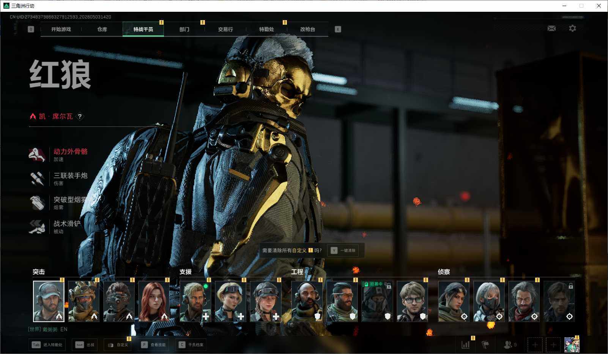The width and height of the screenshot is (608, 354).
Task: Select the 突破型烟雾 skill icon
Action: (x=37, y=203)
